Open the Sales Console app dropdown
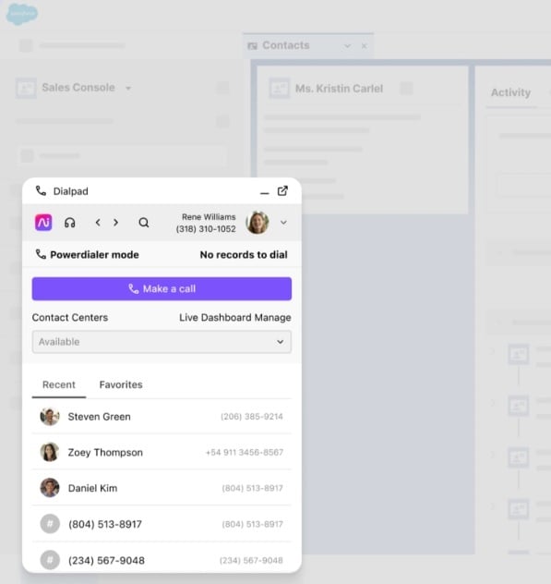The width and height of the screenshot is (551, 584). 128,89
